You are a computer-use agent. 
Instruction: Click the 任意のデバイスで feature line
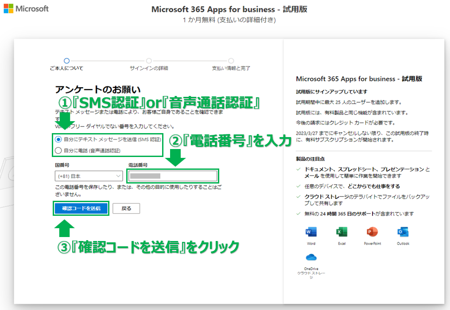(352, 186)
